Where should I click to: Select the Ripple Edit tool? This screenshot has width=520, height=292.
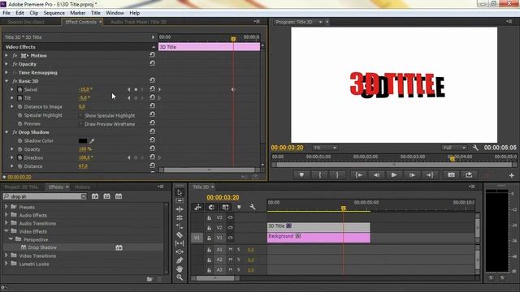tap(180, 209)
